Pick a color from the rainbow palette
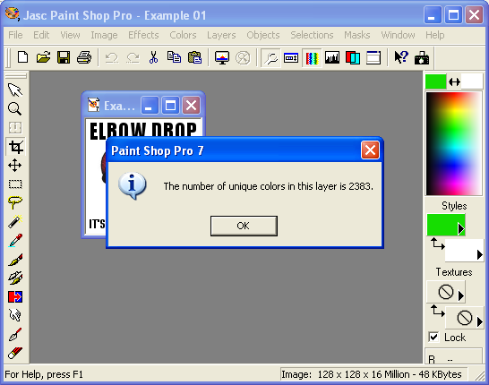 454,144
